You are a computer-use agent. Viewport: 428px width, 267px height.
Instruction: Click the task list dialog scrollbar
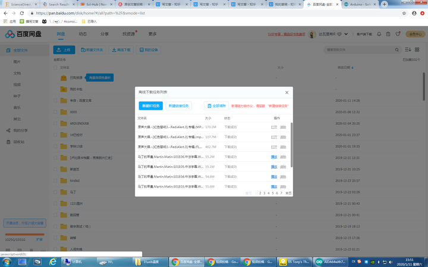pos(291,145)
